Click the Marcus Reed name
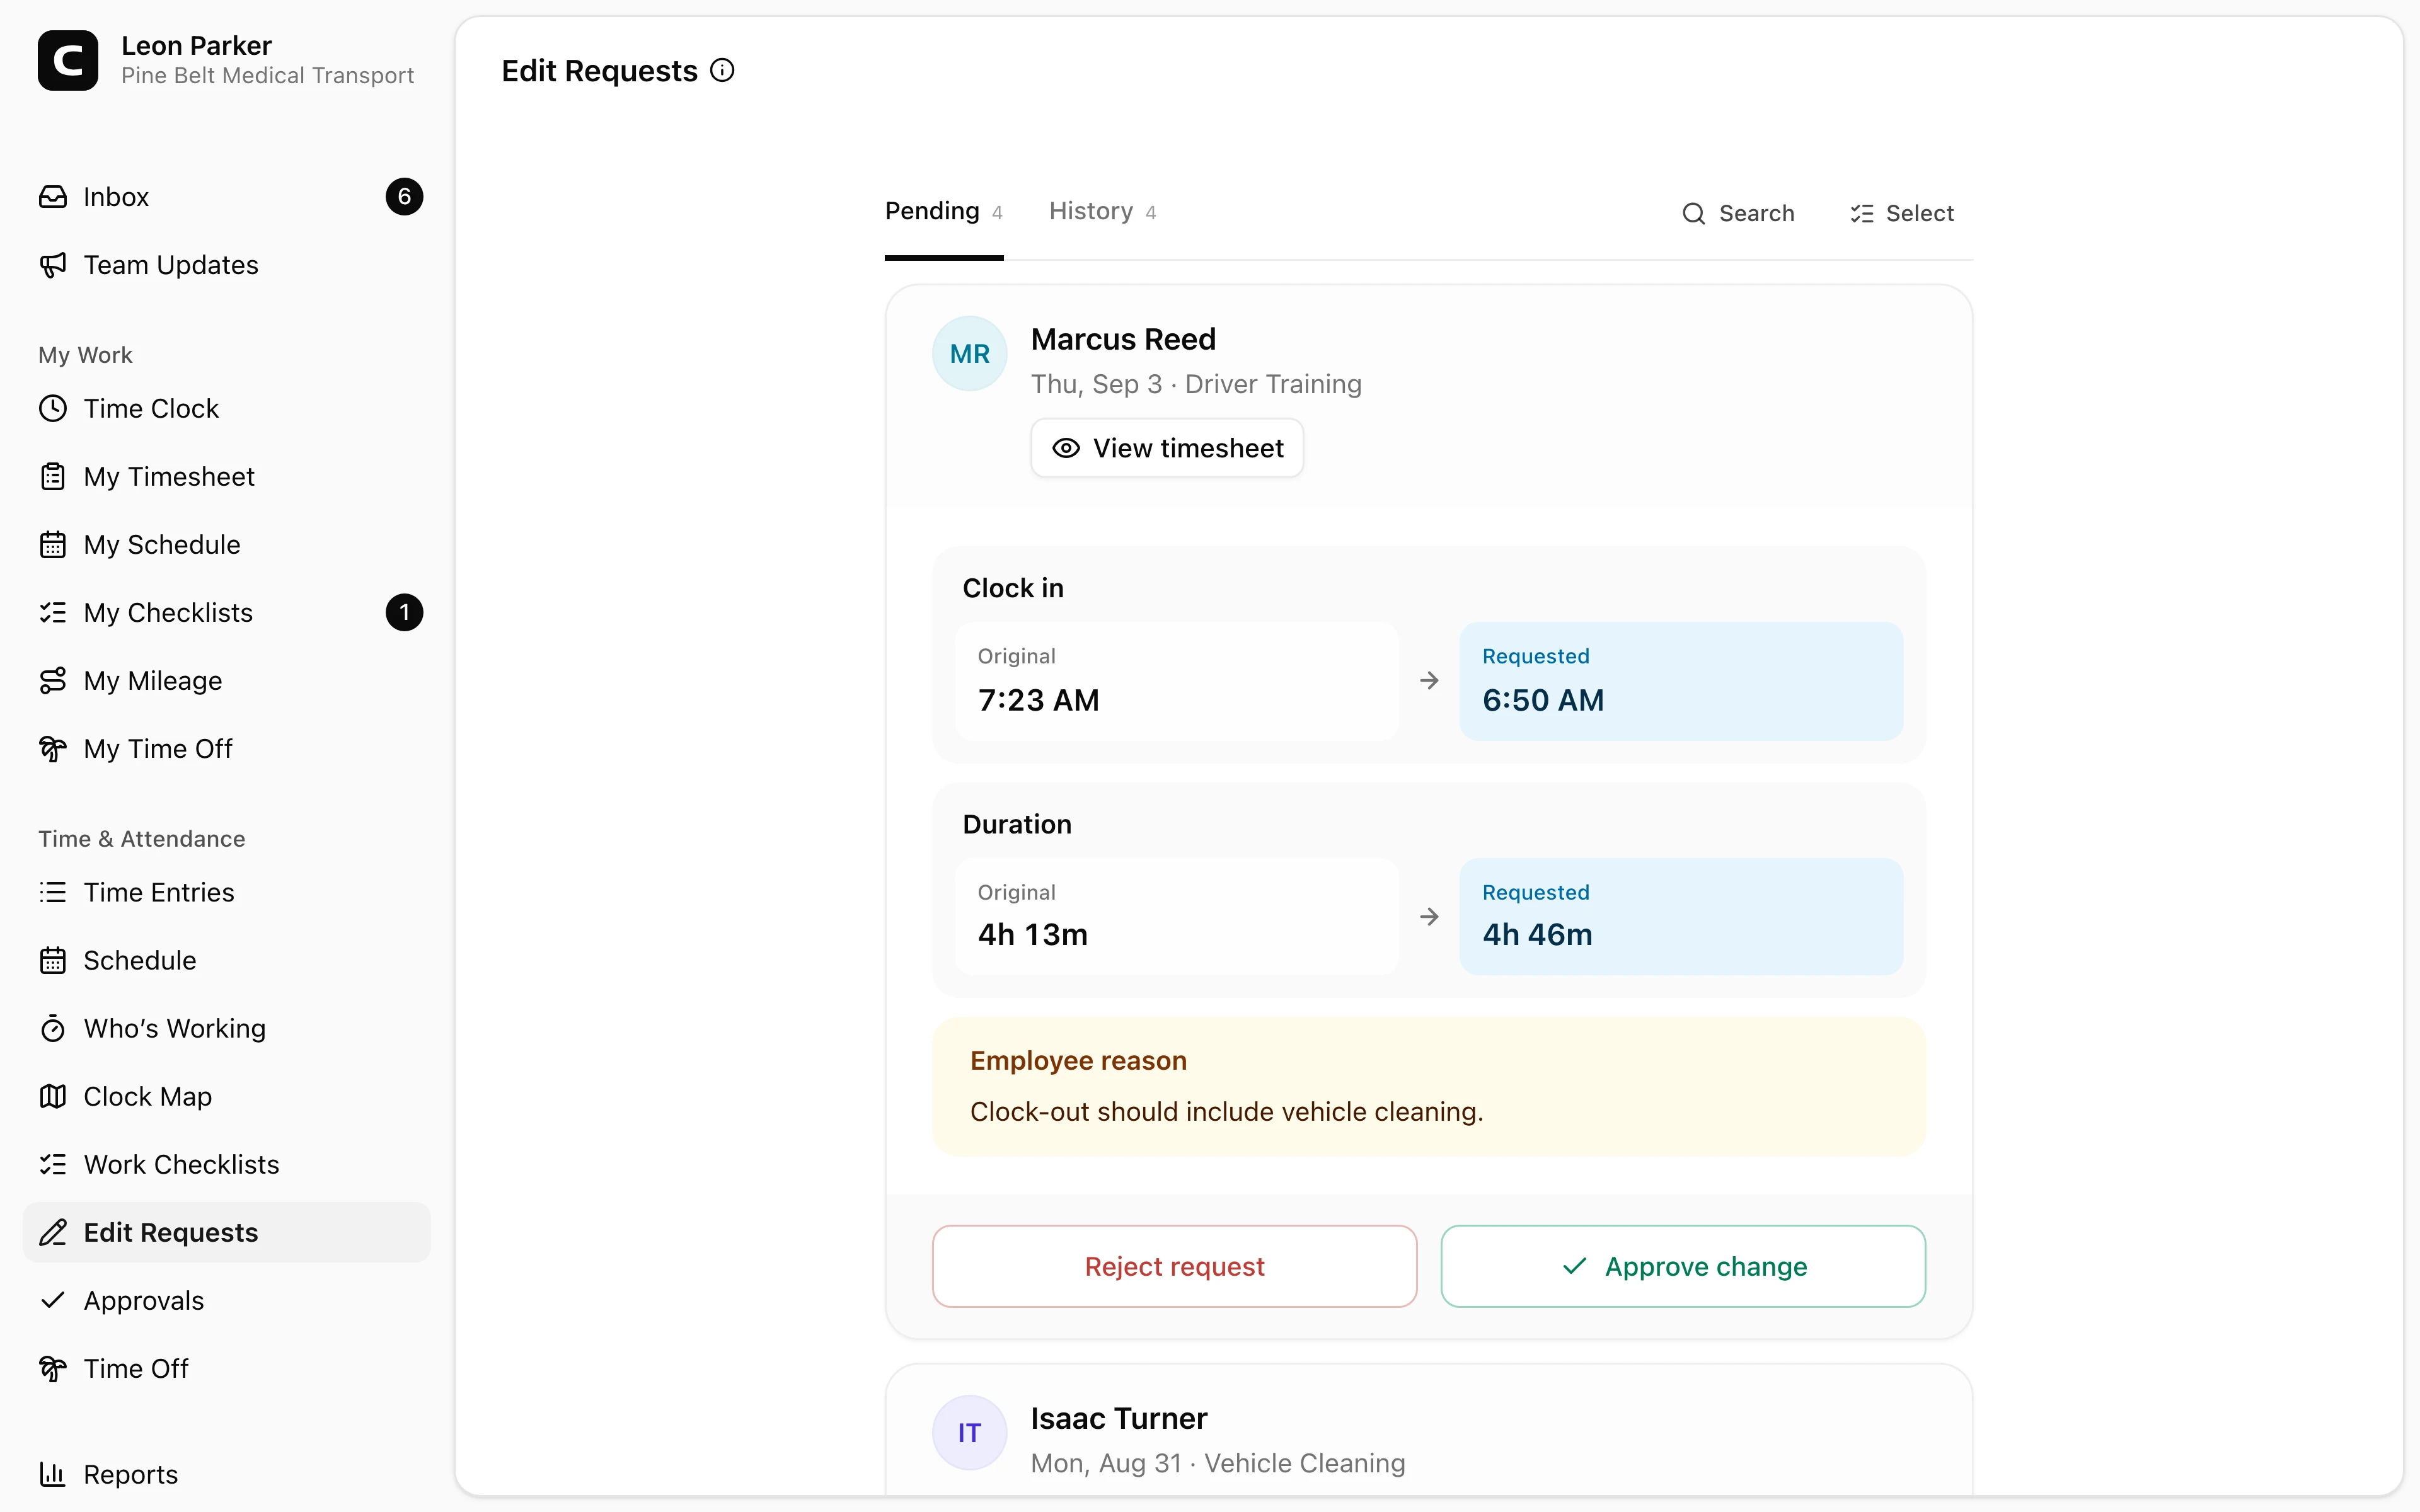 tap(1123, 339)
